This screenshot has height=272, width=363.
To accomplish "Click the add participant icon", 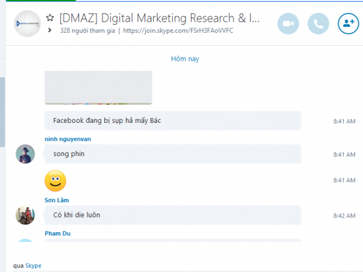I will pos(349,24).
